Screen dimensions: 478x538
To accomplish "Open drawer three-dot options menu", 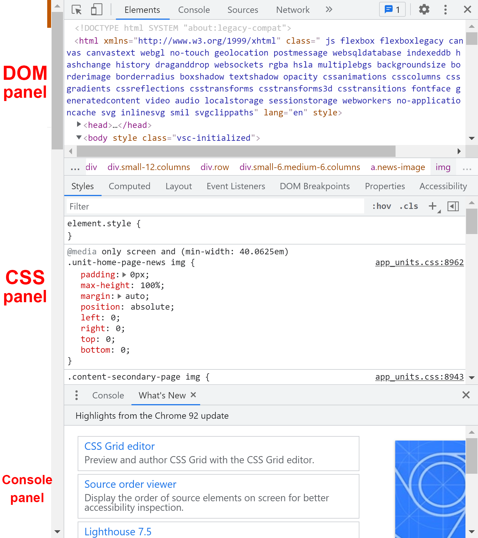I will pyautogui.click(x=76, y=395).
